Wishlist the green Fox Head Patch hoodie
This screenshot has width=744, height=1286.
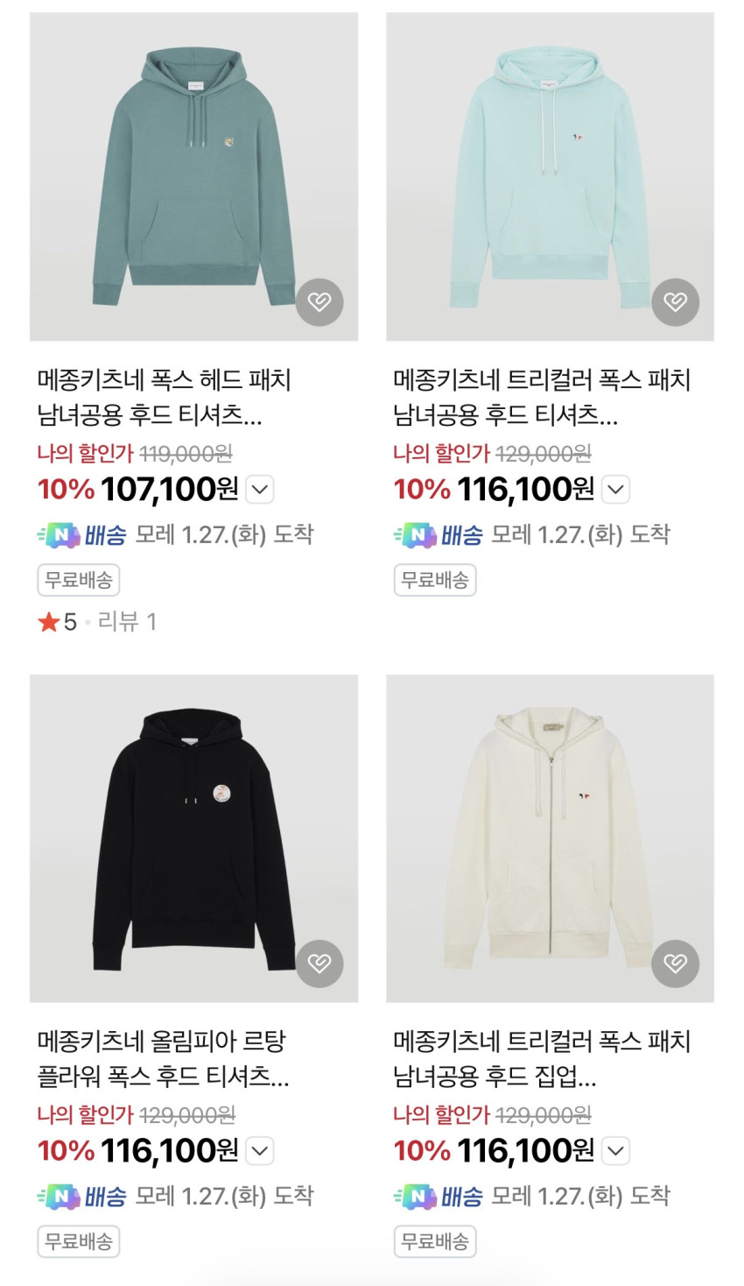point(319,302)
